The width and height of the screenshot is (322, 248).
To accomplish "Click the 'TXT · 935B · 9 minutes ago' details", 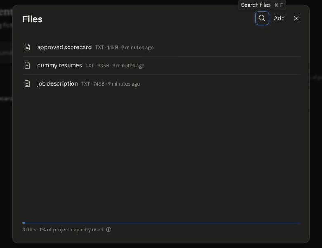I will click(115, 66).
